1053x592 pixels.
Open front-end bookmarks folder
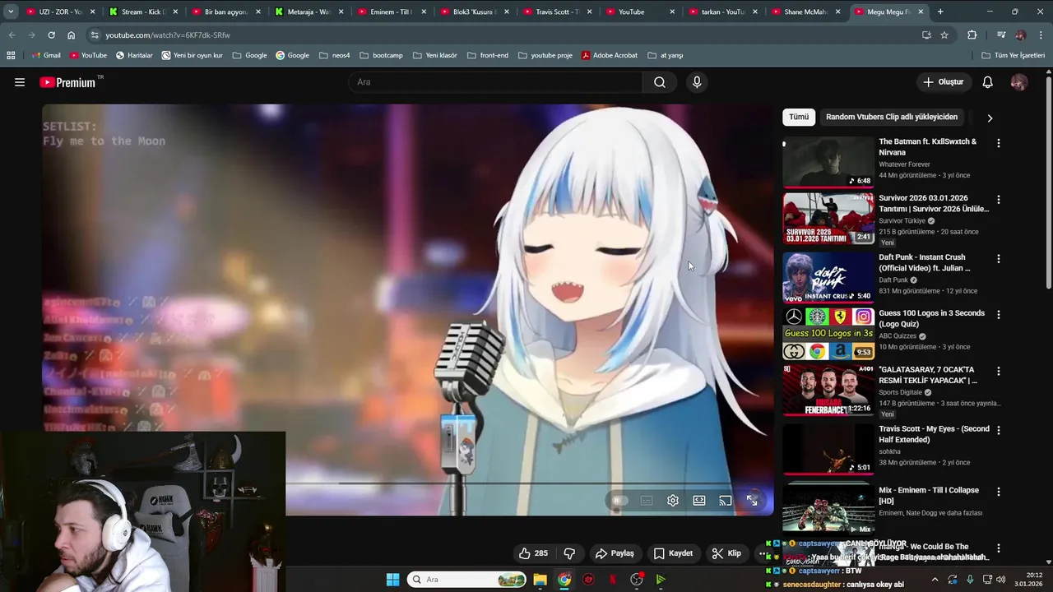coord(487,55)
